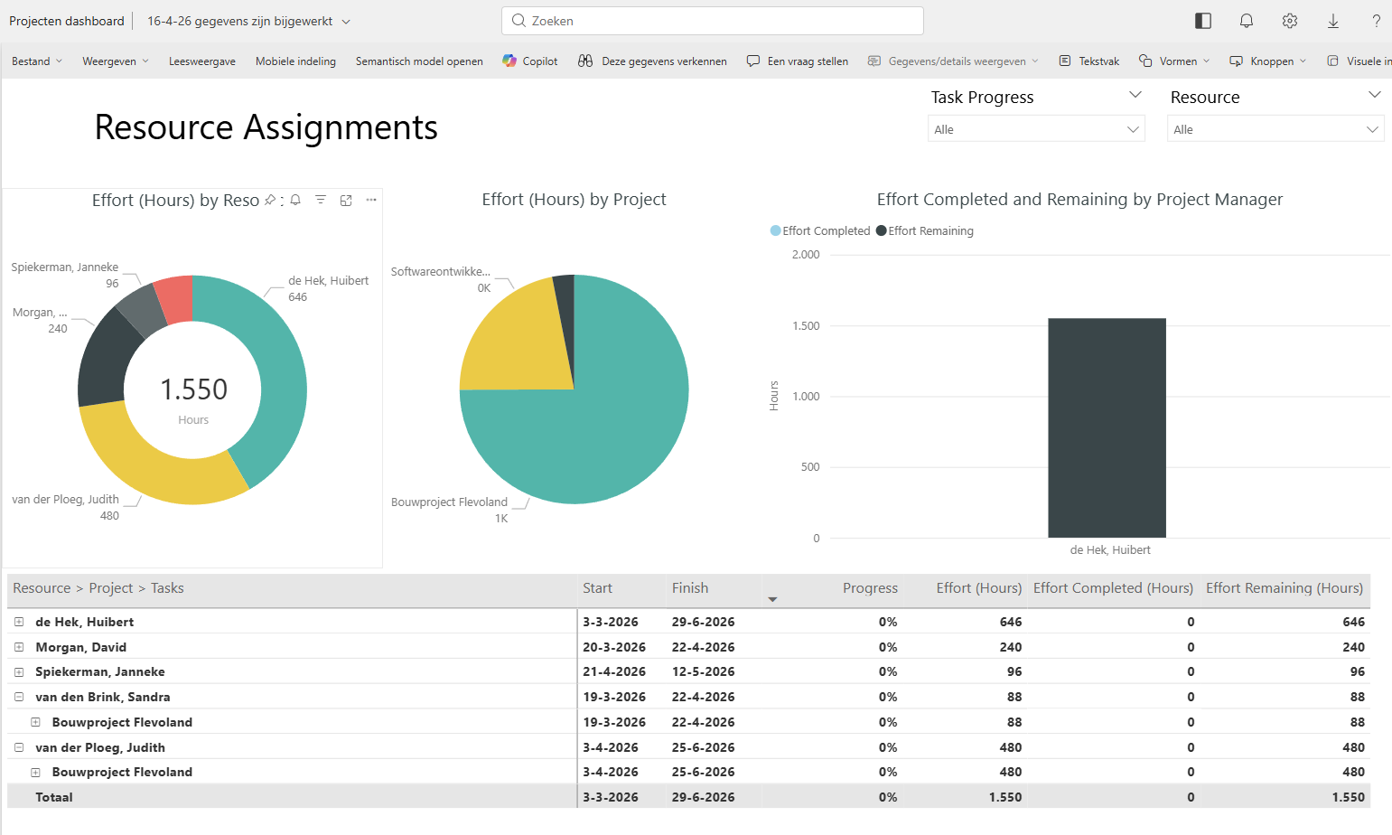Viewport: 1392px width, 835px height.
Task: Insert a Tekstvak from the toolbar
Action: click(1088, 61)
